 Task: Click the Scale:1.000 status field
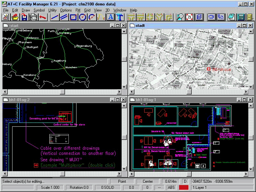tap(50, 188)
